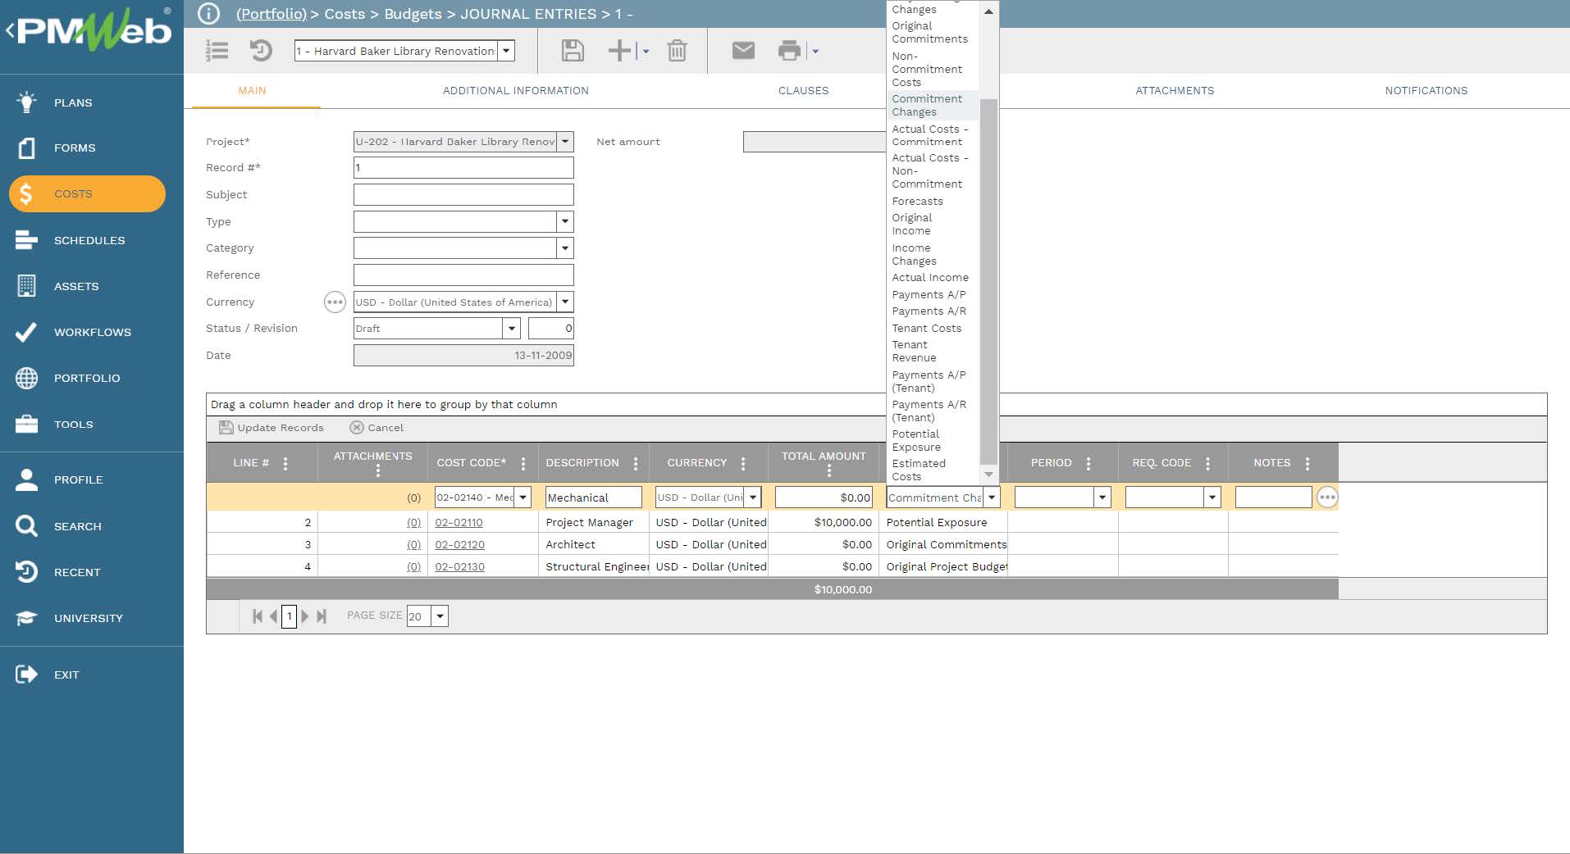Open Portfolio module in sidebar
The height and width of the screenshot is (854, 1570).
[87, 378]
